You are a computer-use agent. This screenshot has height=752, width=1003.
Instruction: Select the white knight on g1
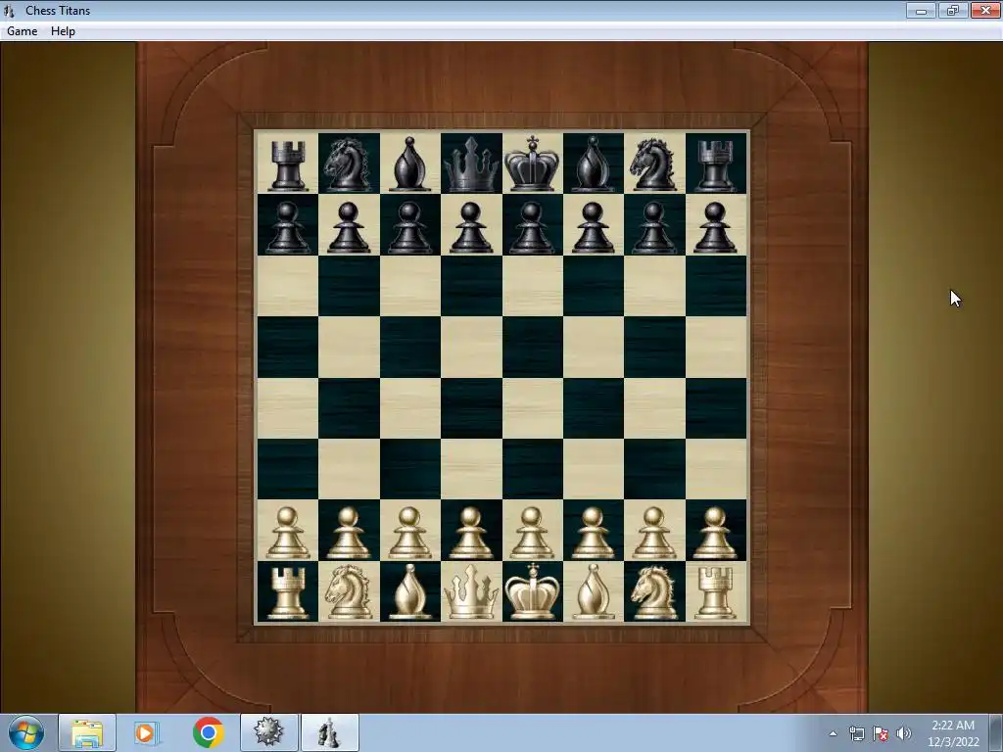[653, 592]
